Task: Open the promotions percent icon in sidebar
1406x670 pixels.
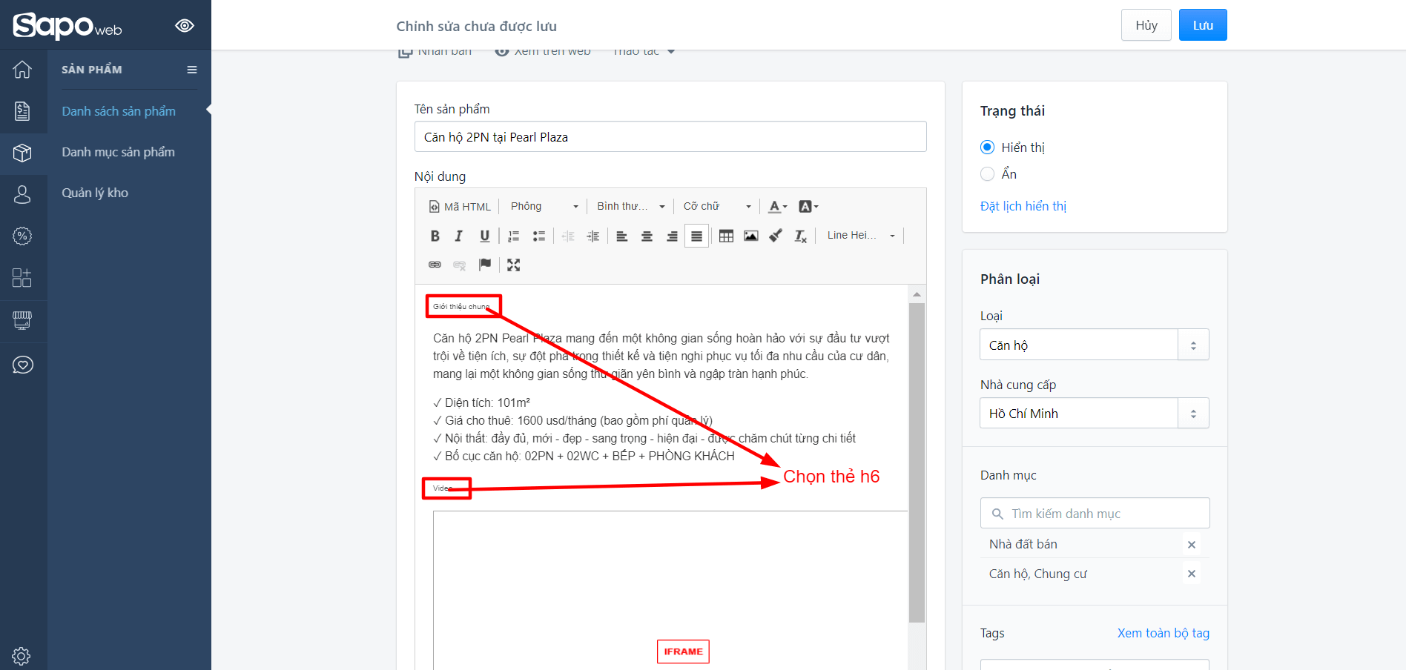Action: coord(22,236)
